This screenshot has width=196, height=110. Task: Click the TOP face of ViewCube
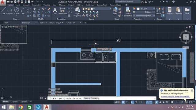(x=186, y=37)
